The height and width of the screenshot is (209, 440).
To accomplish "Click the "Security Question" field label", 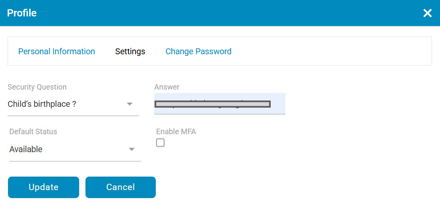I will click(x=37, y=87).
